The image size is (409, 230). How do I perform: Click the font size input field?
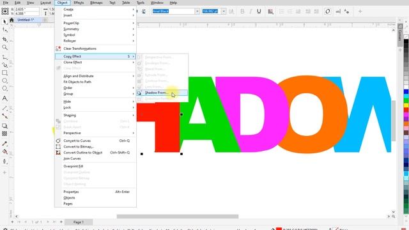tap(211, 11)
